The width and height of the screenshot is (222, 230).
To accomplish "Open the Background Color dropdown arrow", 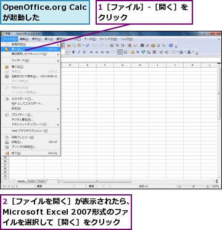I will 185,52.
